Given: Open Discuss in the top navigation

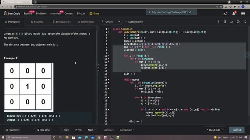Looking at the screenshot, I should tap(81, 14).
